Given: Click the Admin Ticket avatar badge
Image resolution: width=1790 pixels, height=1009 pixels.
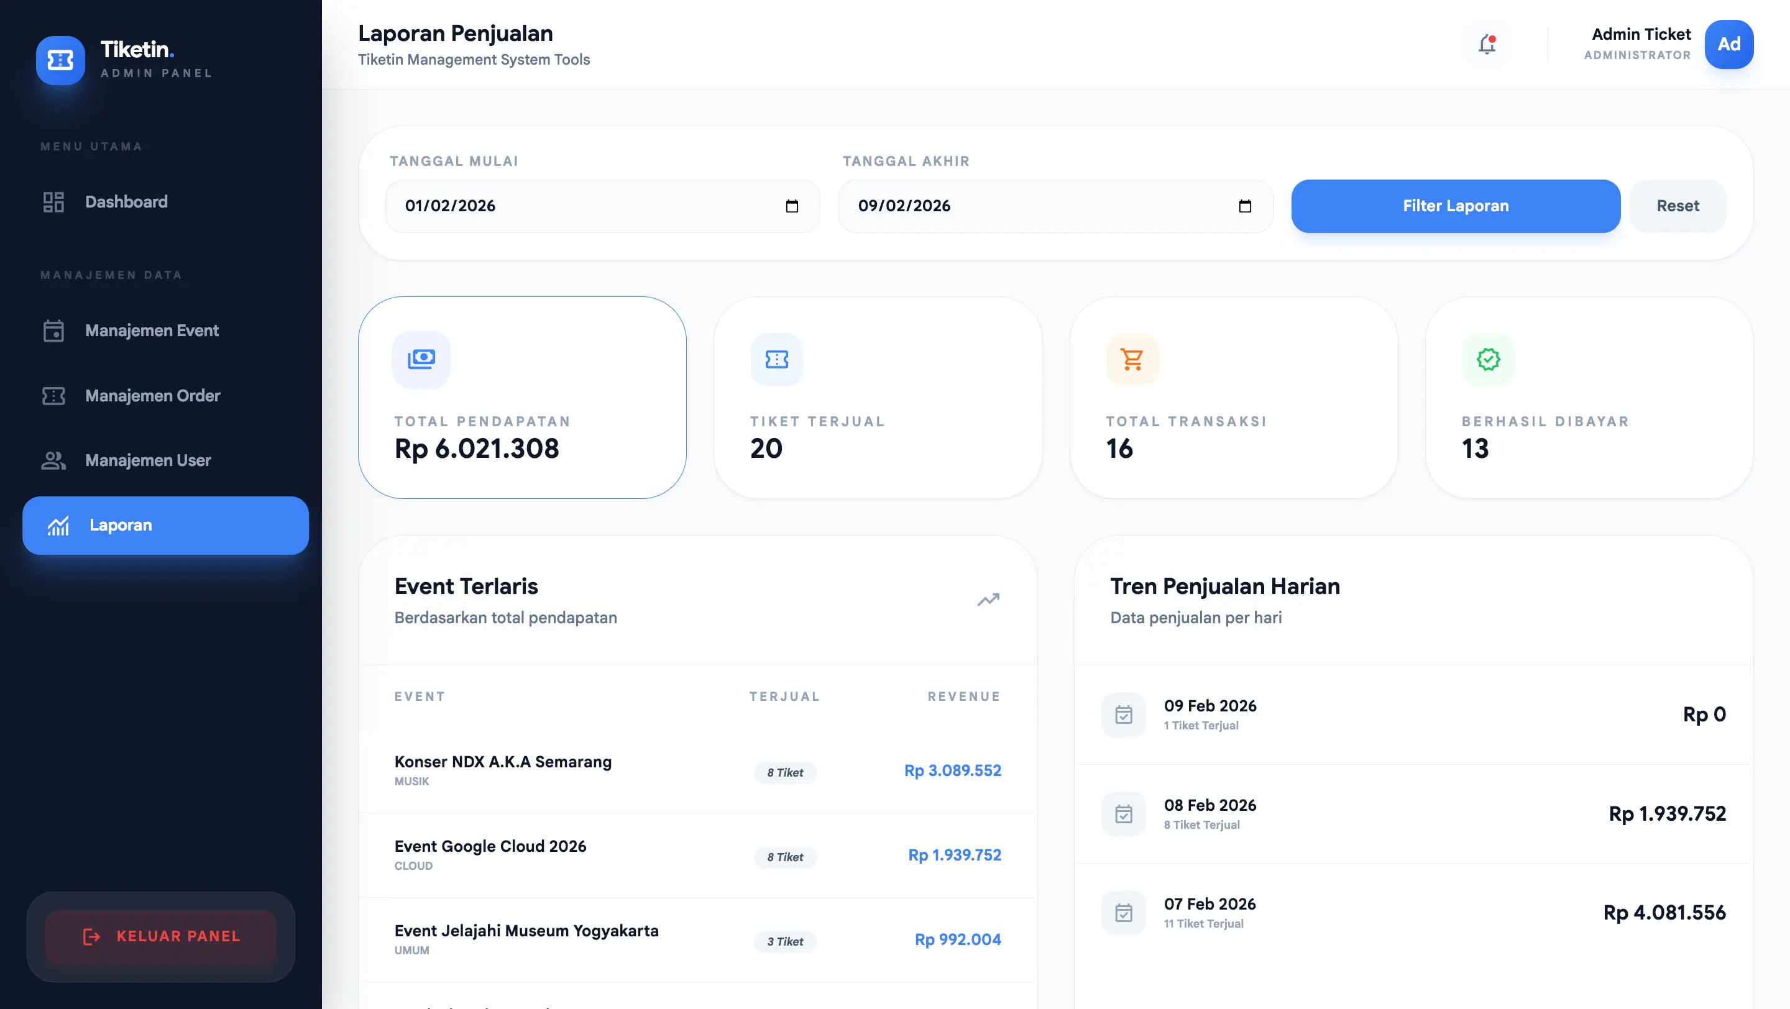Looking at the screenshot, I should [x=1728, y=45].
